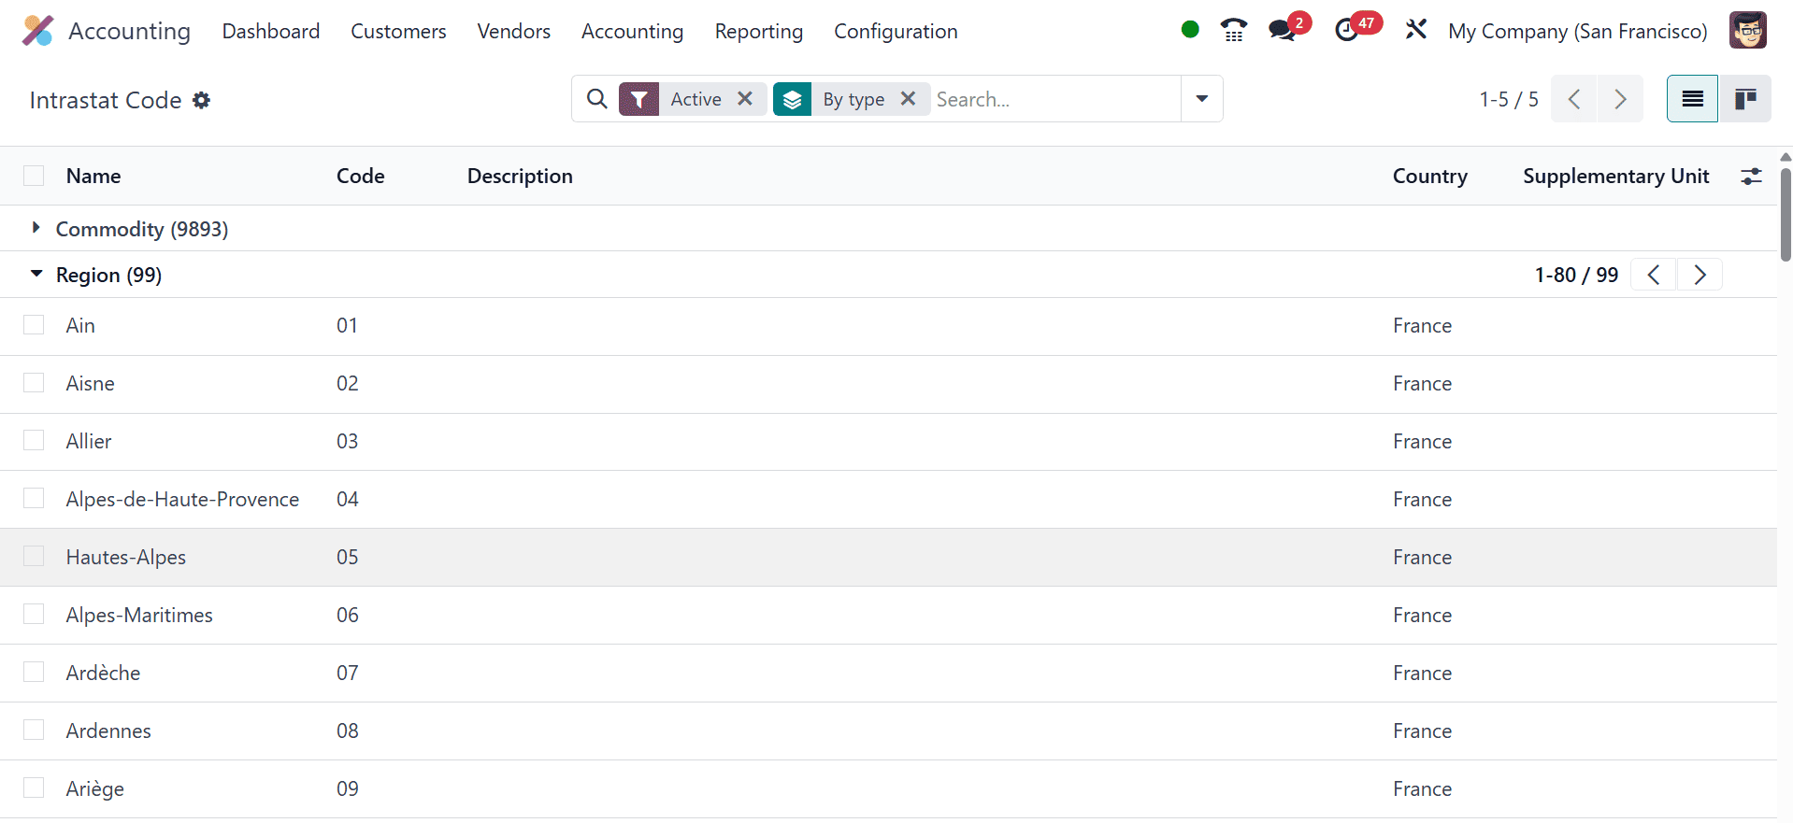Image resolution: width=1793 pixels, height=823 pixels.
Task: Click France in the Ardennes row
Action: point(1422,731)
